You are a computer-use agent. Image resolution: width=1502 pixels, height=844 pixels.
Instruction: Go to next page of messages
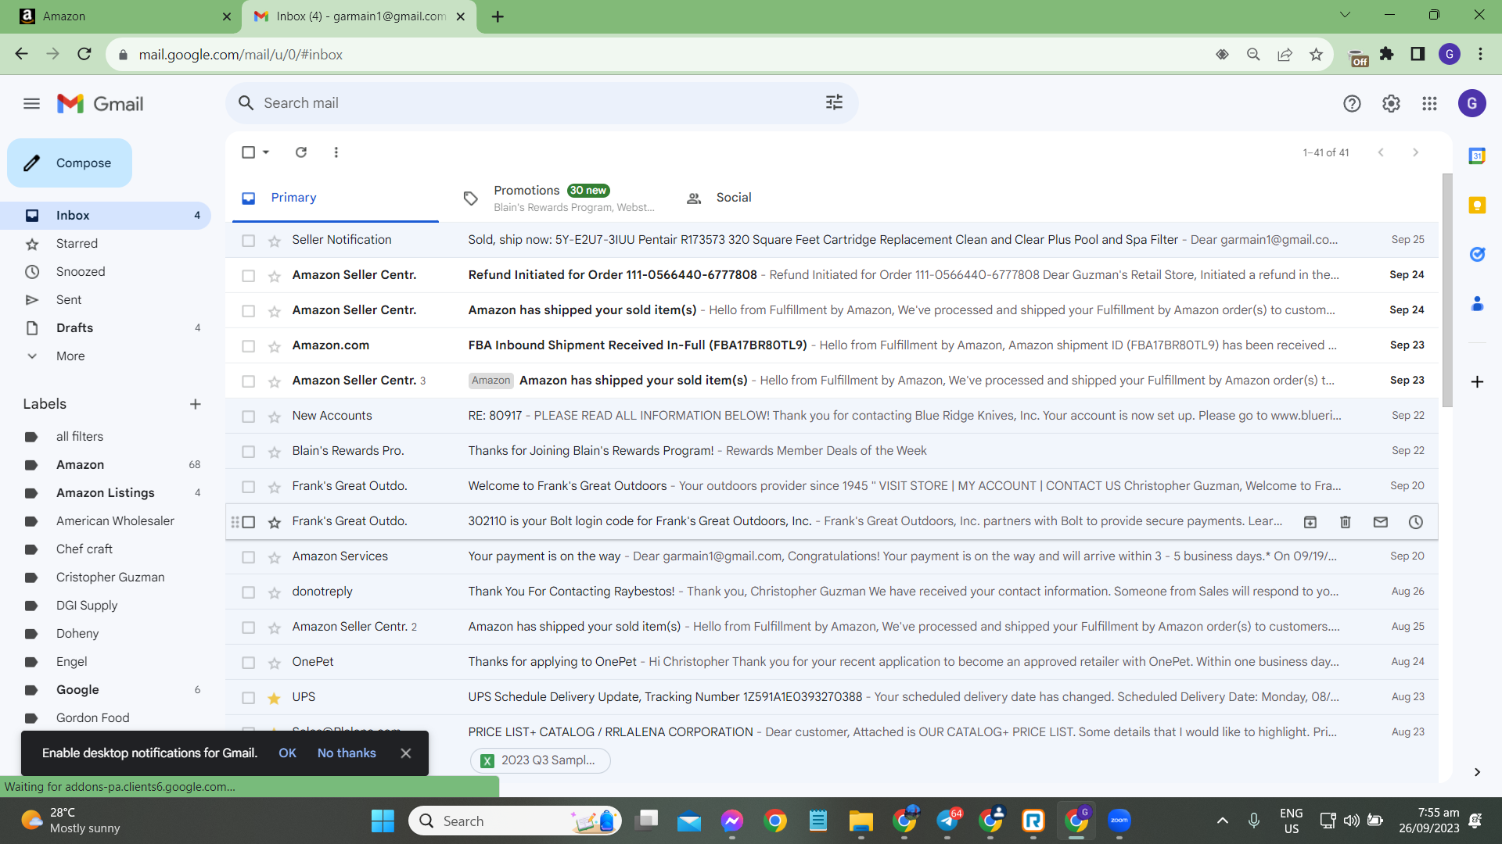(x=1415, y=152)
